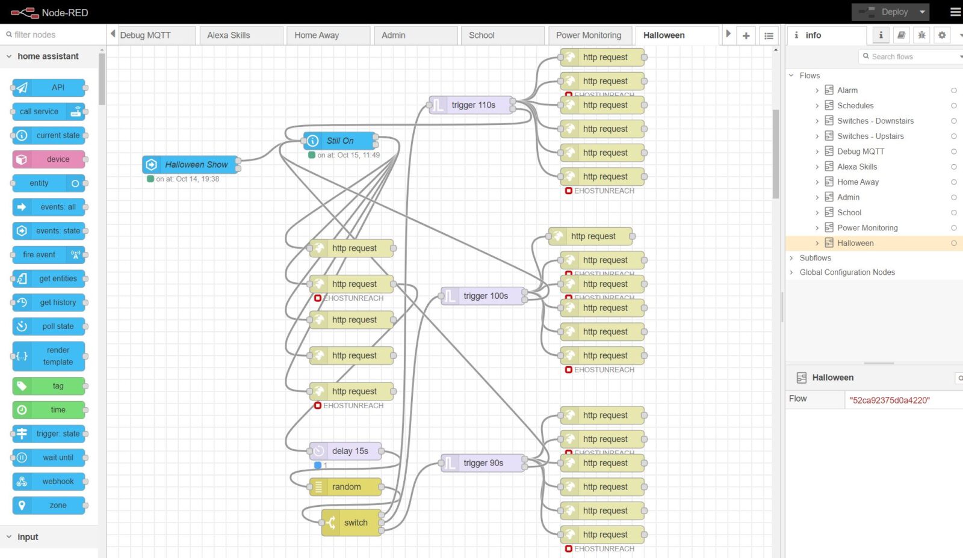The image size is (963, 558).
Task: Add a new flow with the plus button
Action: pos(746,35)
